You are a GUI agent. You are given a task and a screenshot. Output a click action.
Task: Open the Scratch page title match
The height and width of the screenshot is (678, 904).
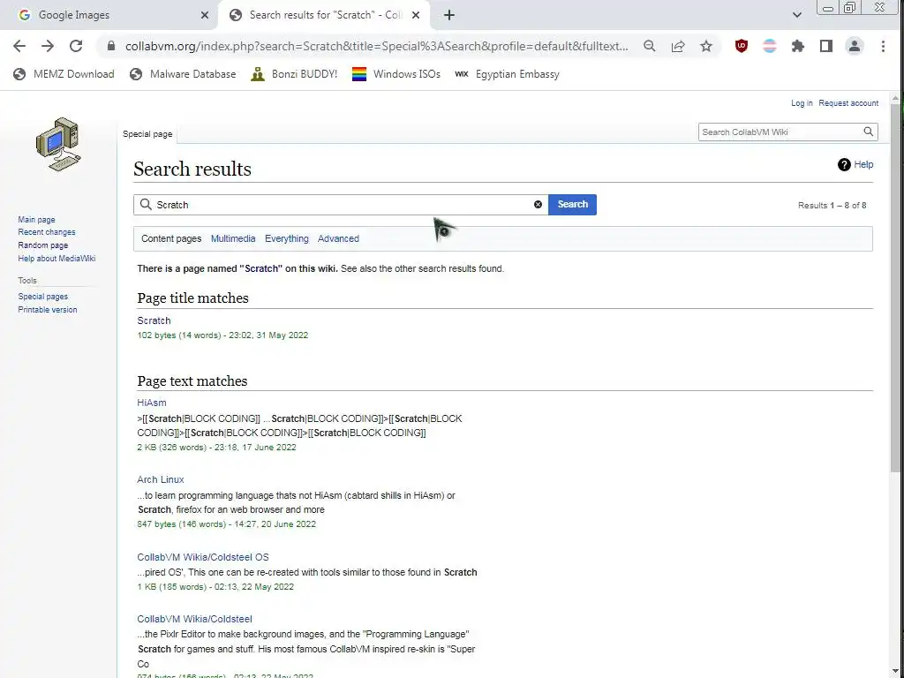pyautogui.click(x=154, y=320)
